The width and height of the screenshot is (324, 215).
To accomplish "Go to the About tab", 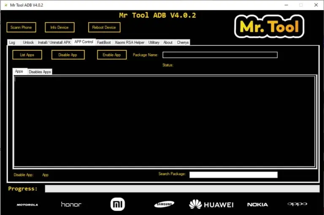I will 168,42.
